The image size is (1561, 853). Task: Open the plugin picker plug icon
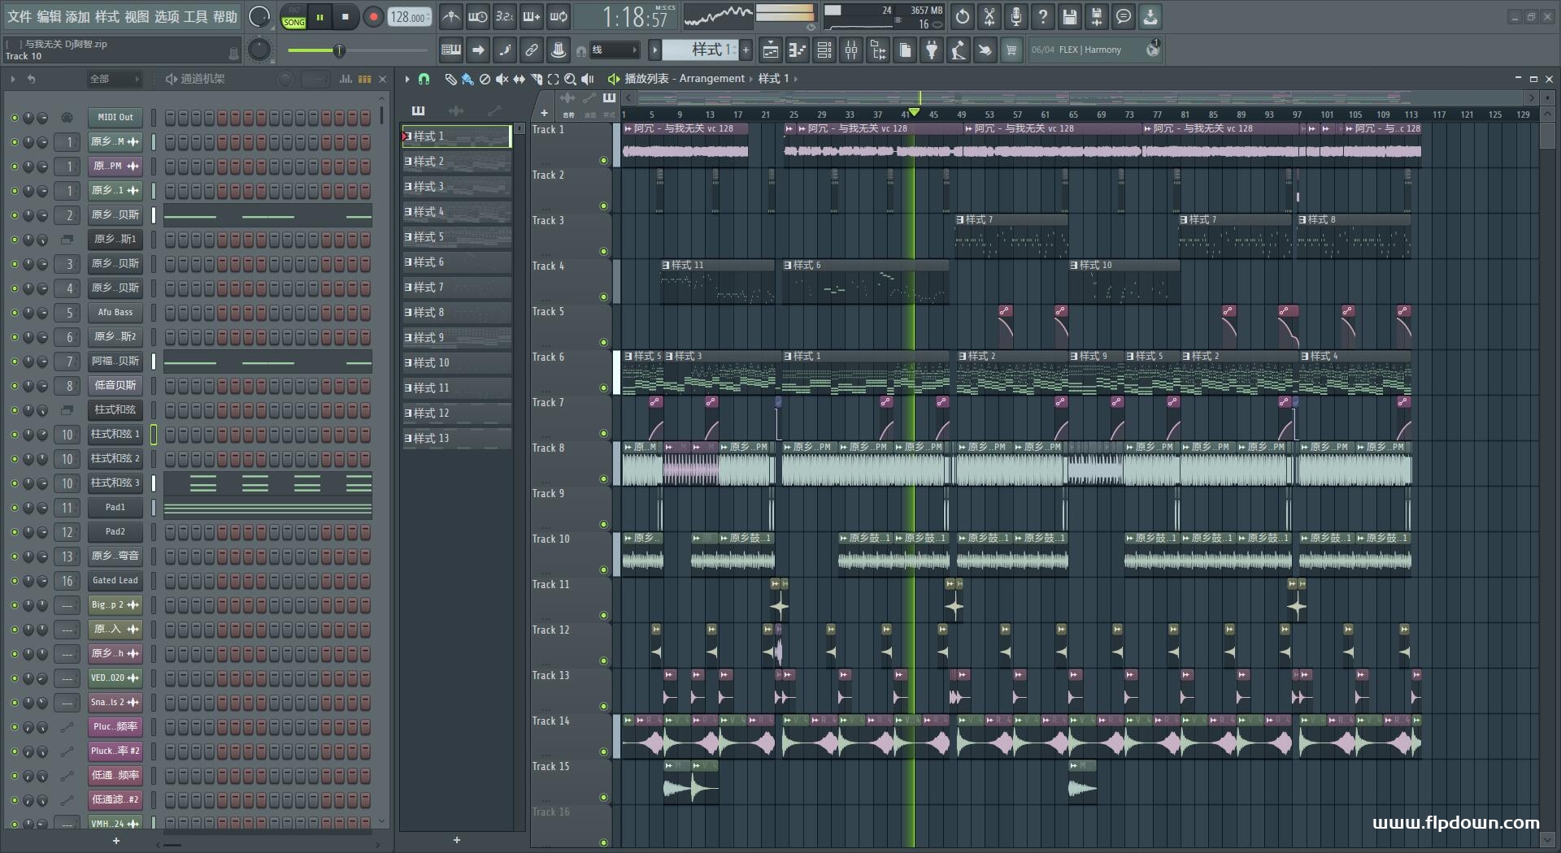(932, 50)
